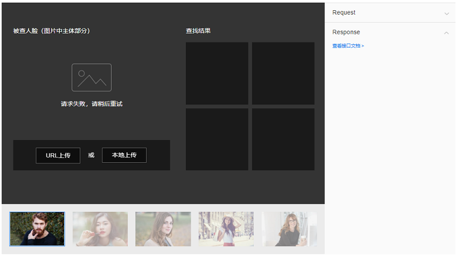This screenshot has height=257, width=458.
Task: Select the woman applying lipstick sample photo
Action: coord(100,229)
